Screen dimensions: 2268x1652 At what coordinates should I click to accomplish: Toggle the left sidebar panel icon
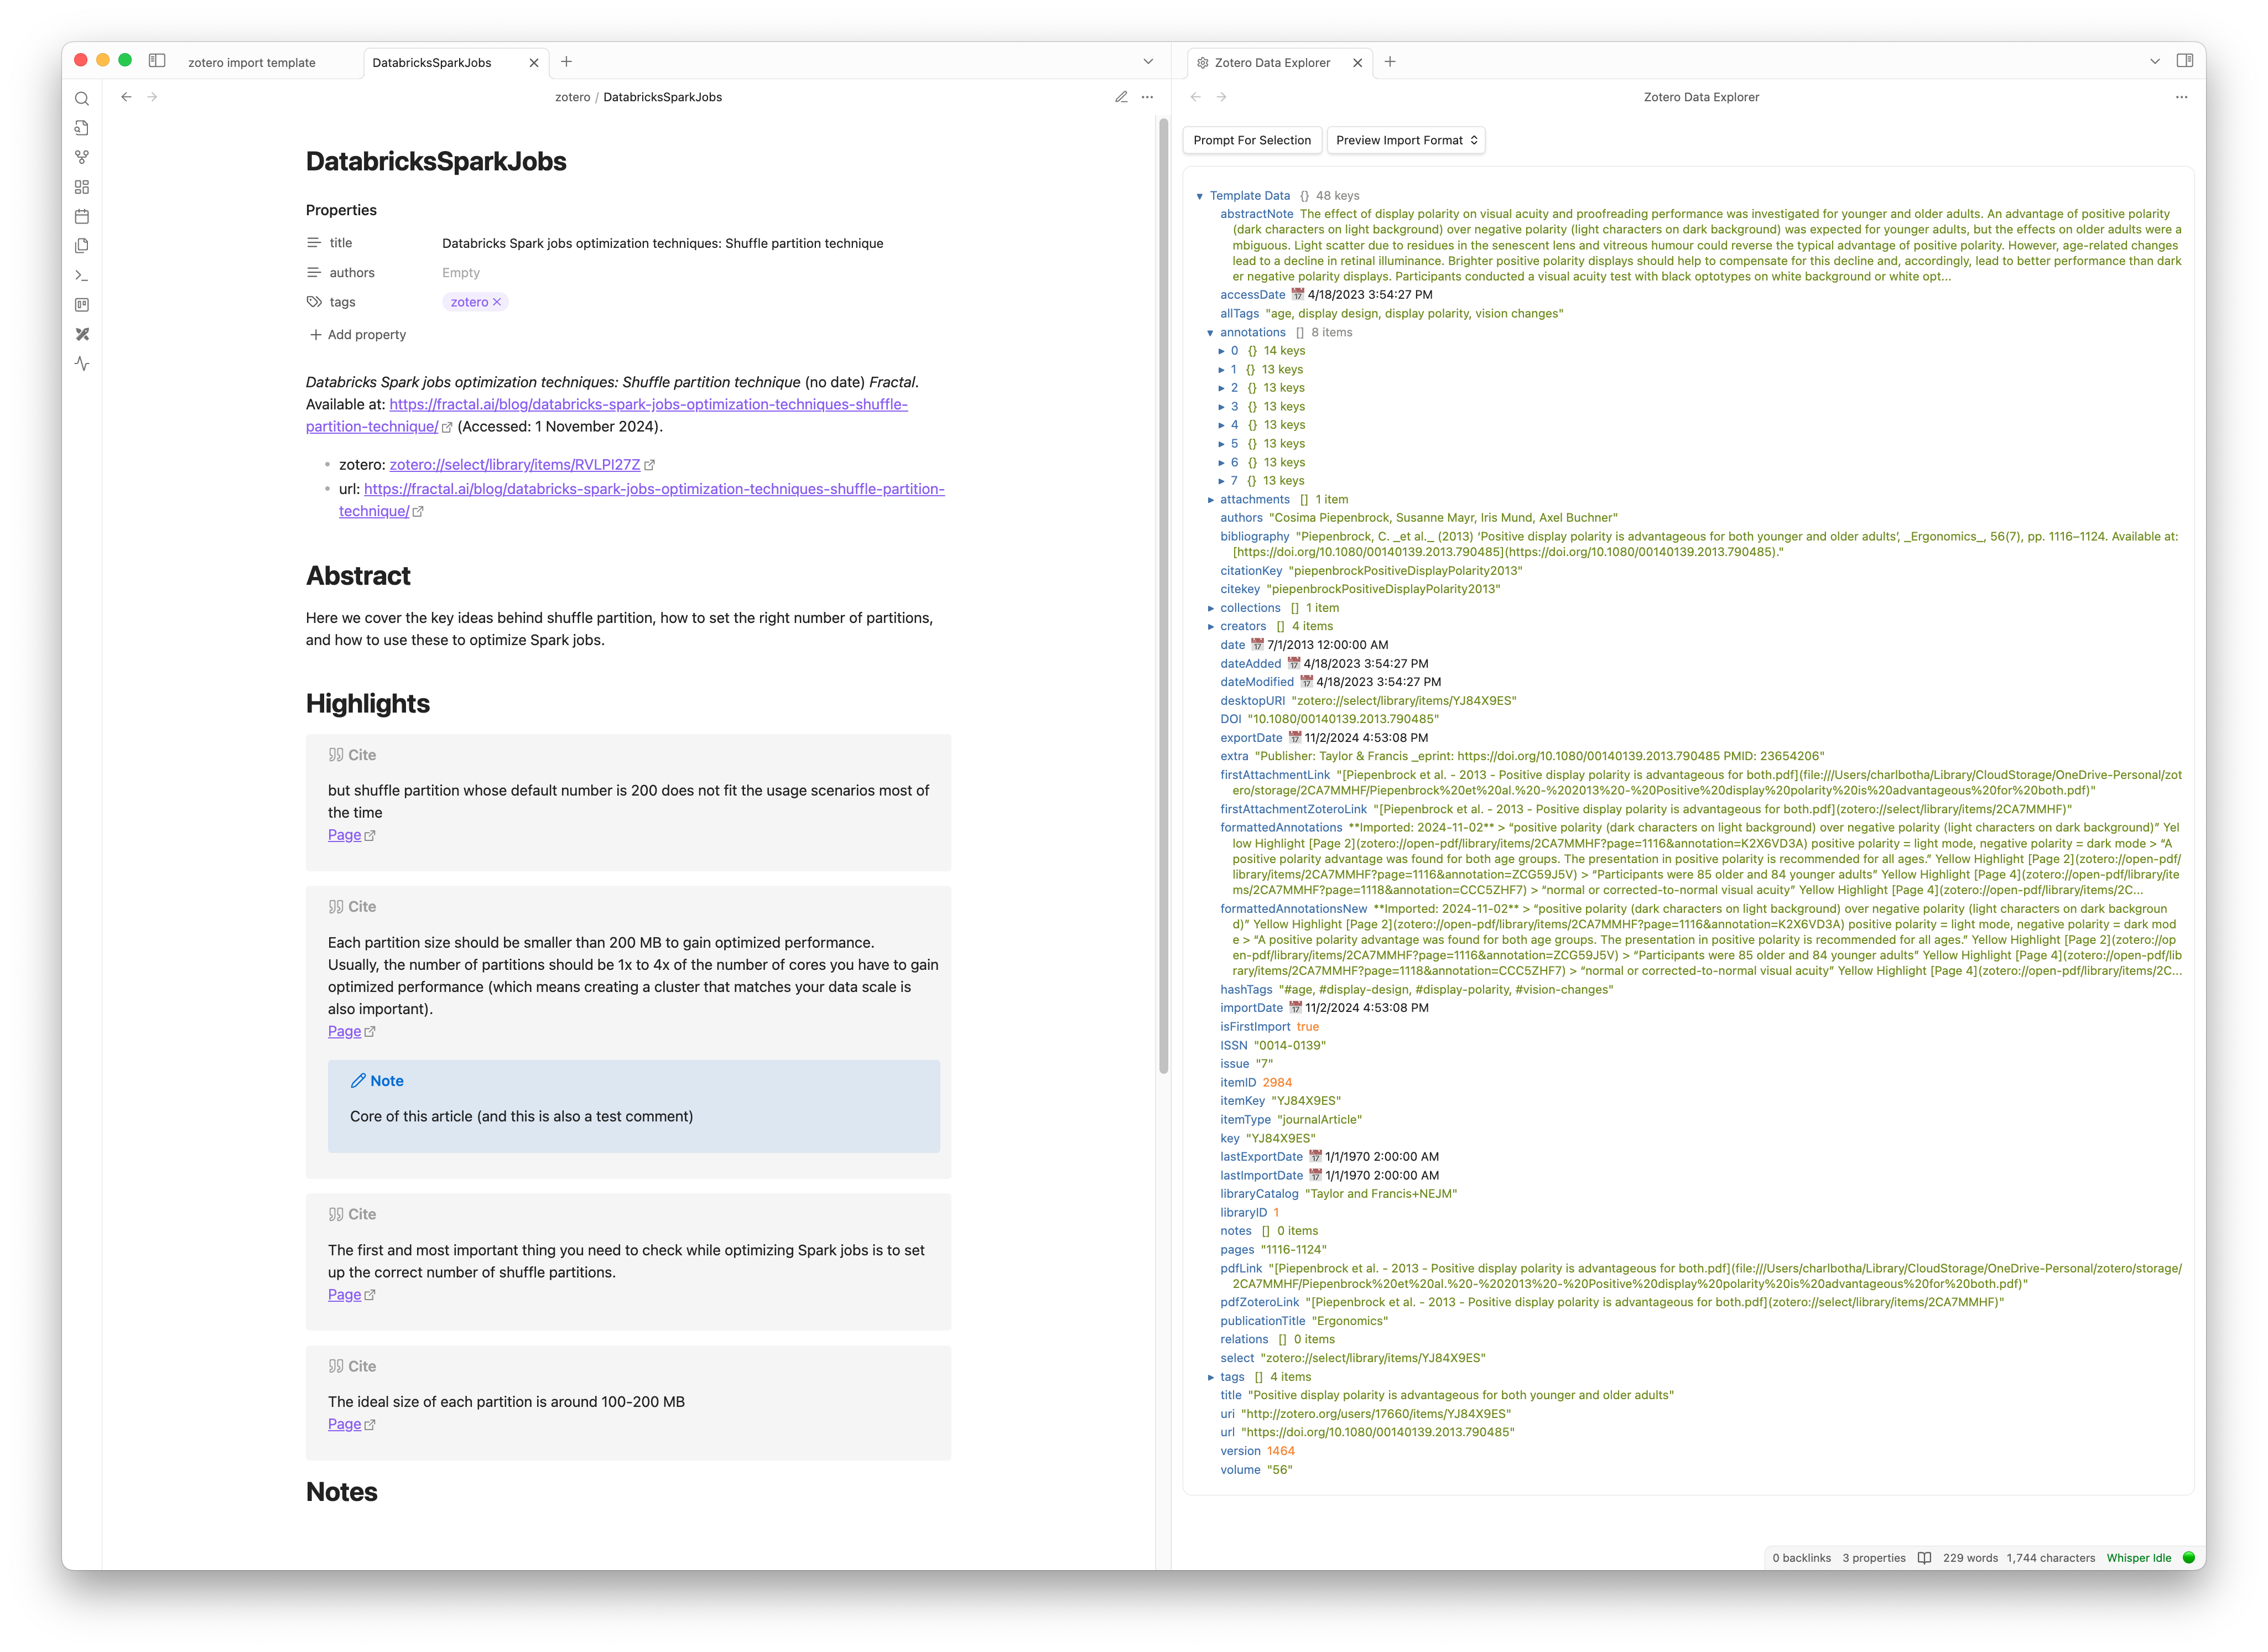(x=157, y=61)
